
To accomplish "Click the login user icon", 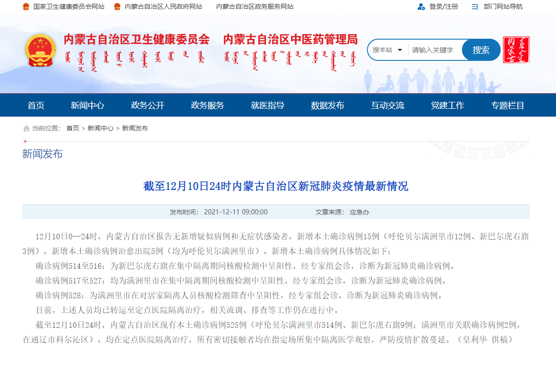I will pos(421,6).
